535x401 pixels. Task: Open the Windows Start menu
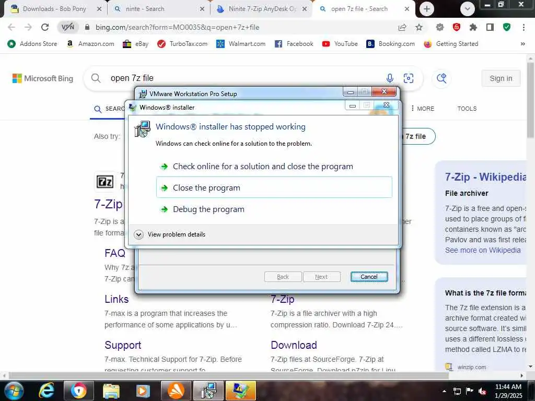[x=14, y=391]
